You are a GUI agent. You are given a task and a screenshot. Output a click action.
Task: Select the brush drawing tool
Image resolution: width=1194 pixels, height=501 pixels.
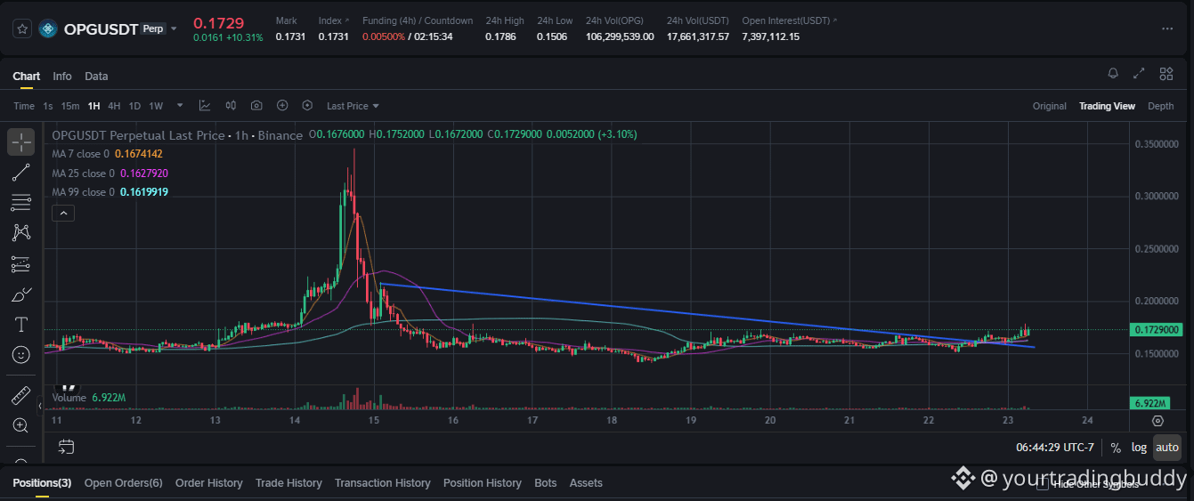coord(21,295)
